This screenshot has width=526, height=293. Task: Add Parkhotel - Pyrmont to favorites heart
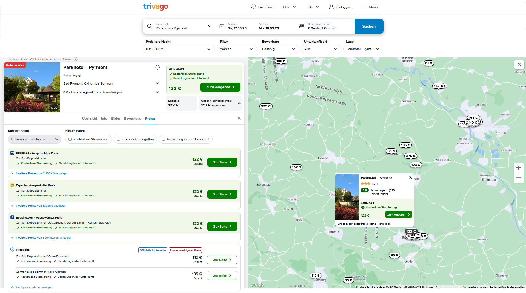pos(157,68)
